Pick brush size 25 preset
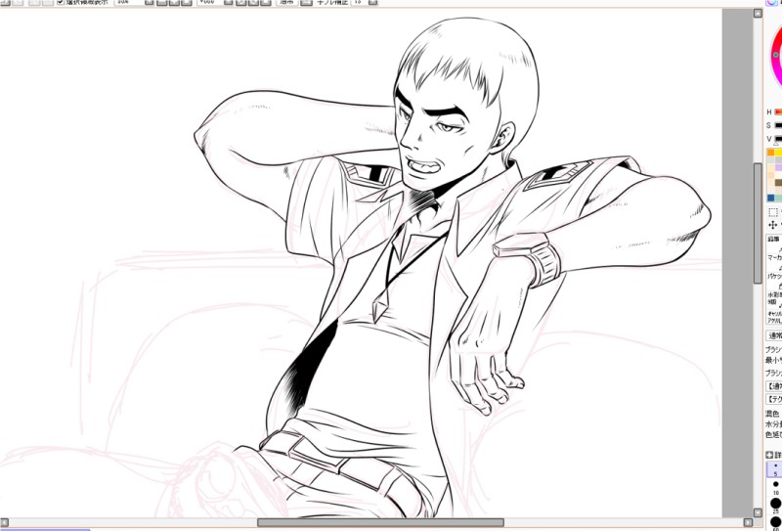This screenshot has width=782, height=531. (x=775, y=505)
